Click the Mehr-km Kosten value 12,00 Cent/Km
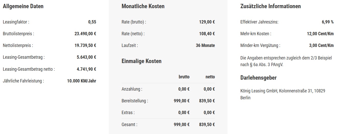Viewport: 340px width, 134px height. pyautogui.click(x=320, y=34)
